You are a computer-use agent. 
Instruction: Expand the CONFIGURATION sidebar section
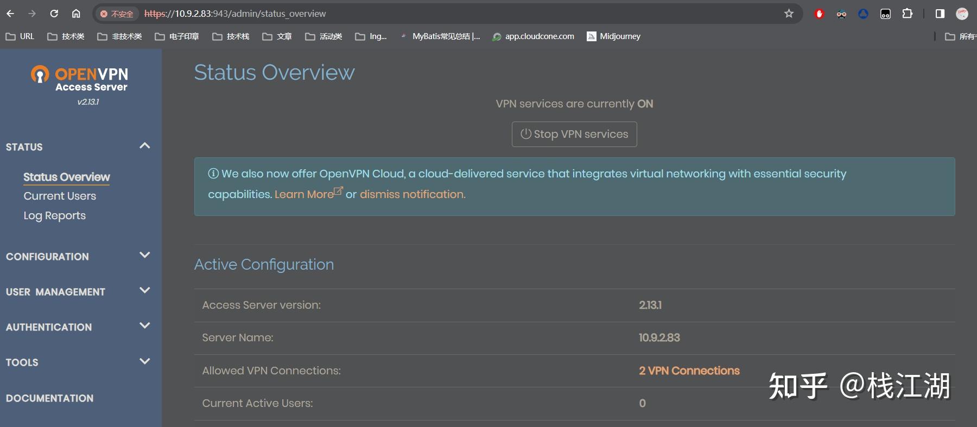tap(144, 255)
